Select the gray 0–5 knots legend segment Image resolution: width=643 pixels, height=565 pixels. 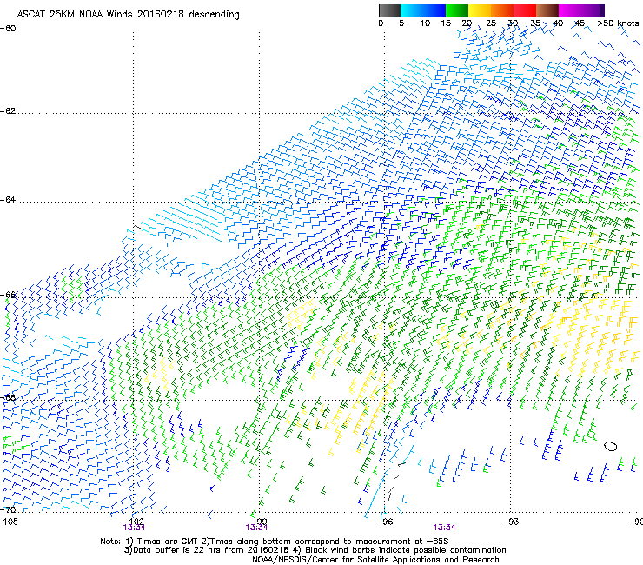coord(389,10)
